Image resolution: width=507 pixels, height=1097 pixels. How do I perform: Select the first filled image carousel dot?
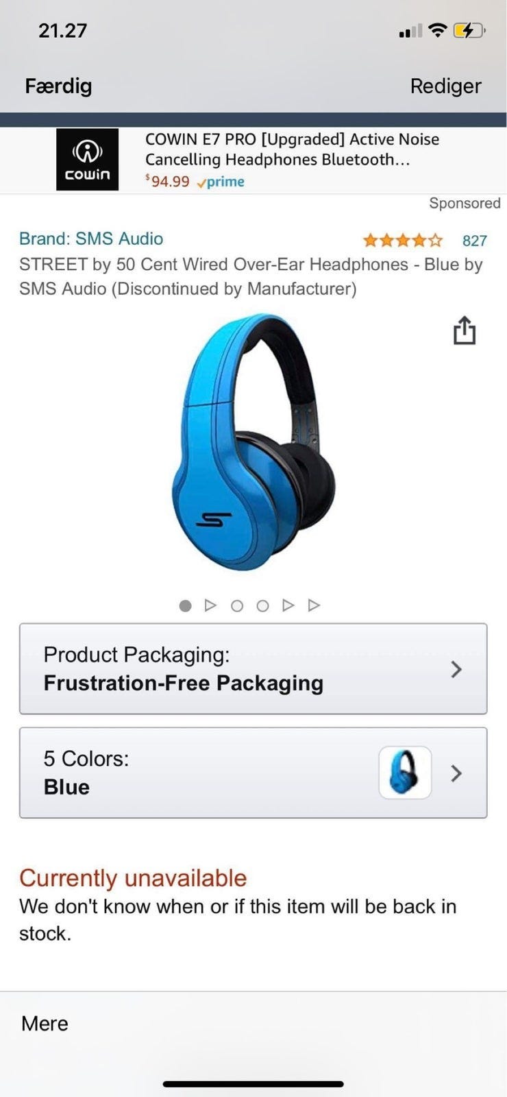point(185,605)
